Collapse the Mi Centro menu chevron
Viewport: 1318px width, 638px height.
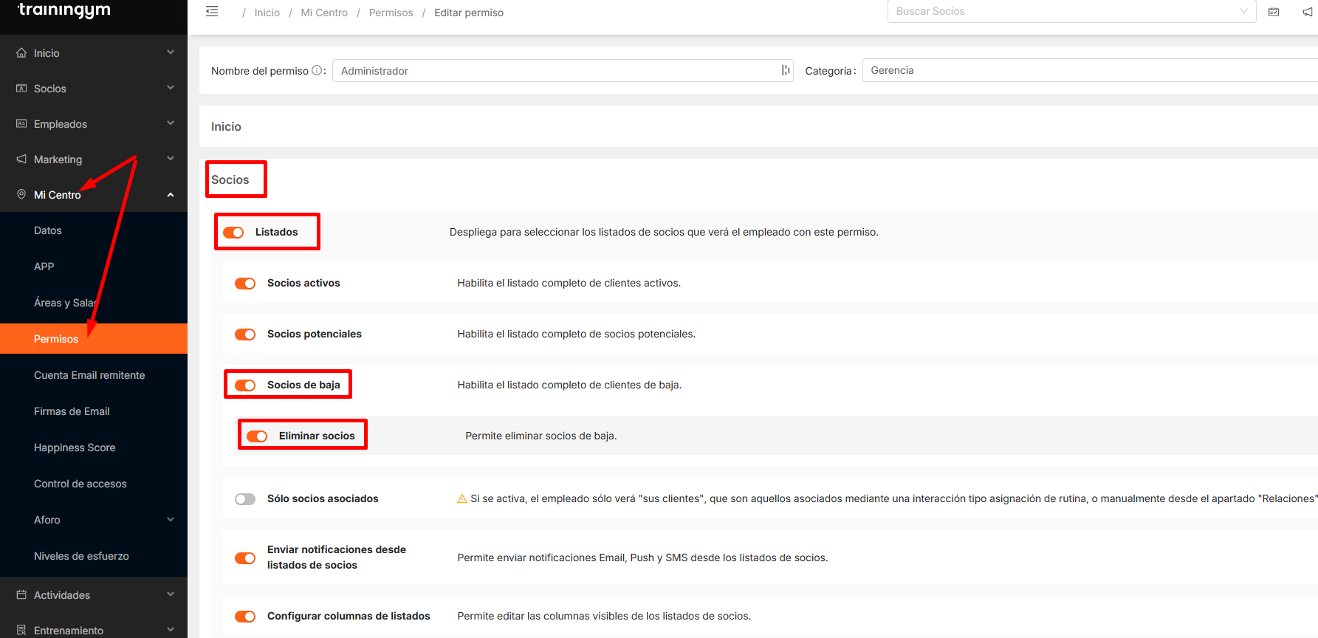[x=171, y=195]
